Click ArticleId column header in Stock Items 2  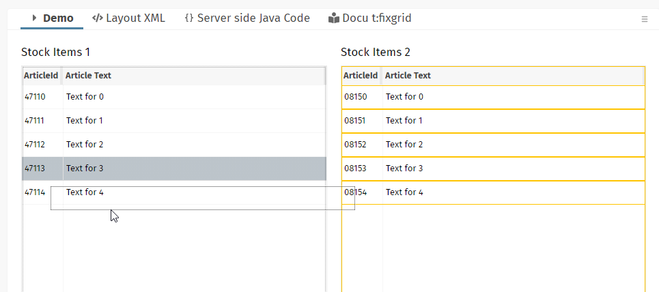click(361, 76)
